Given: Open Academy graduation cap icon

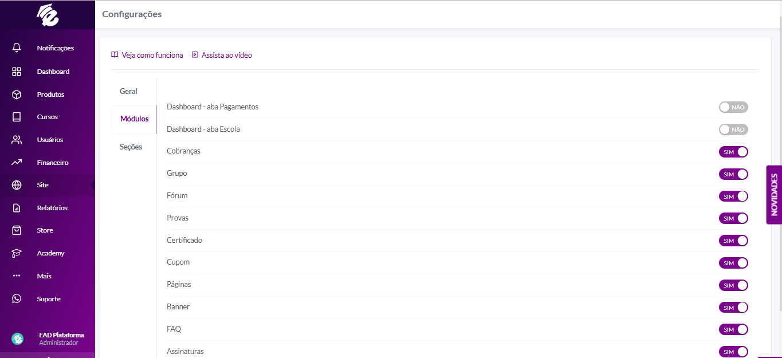Looking at the screenshot, I should pyautogui.click(x=17, y=253).
